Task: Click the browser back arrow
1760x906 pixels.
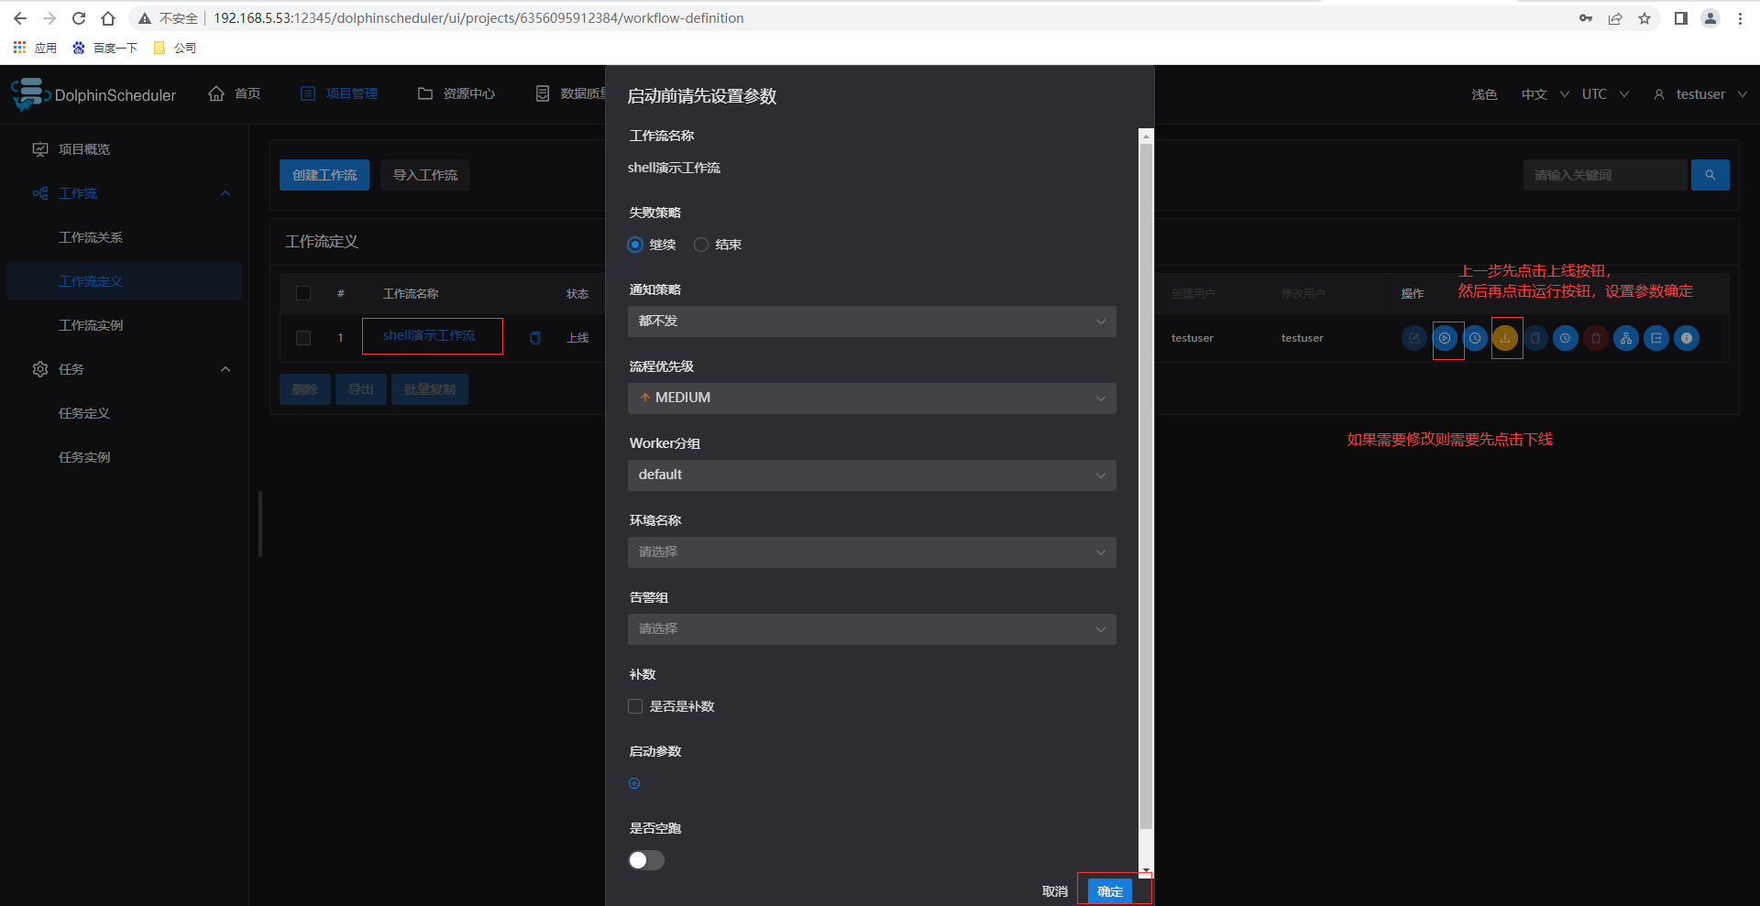Action: 20,18
